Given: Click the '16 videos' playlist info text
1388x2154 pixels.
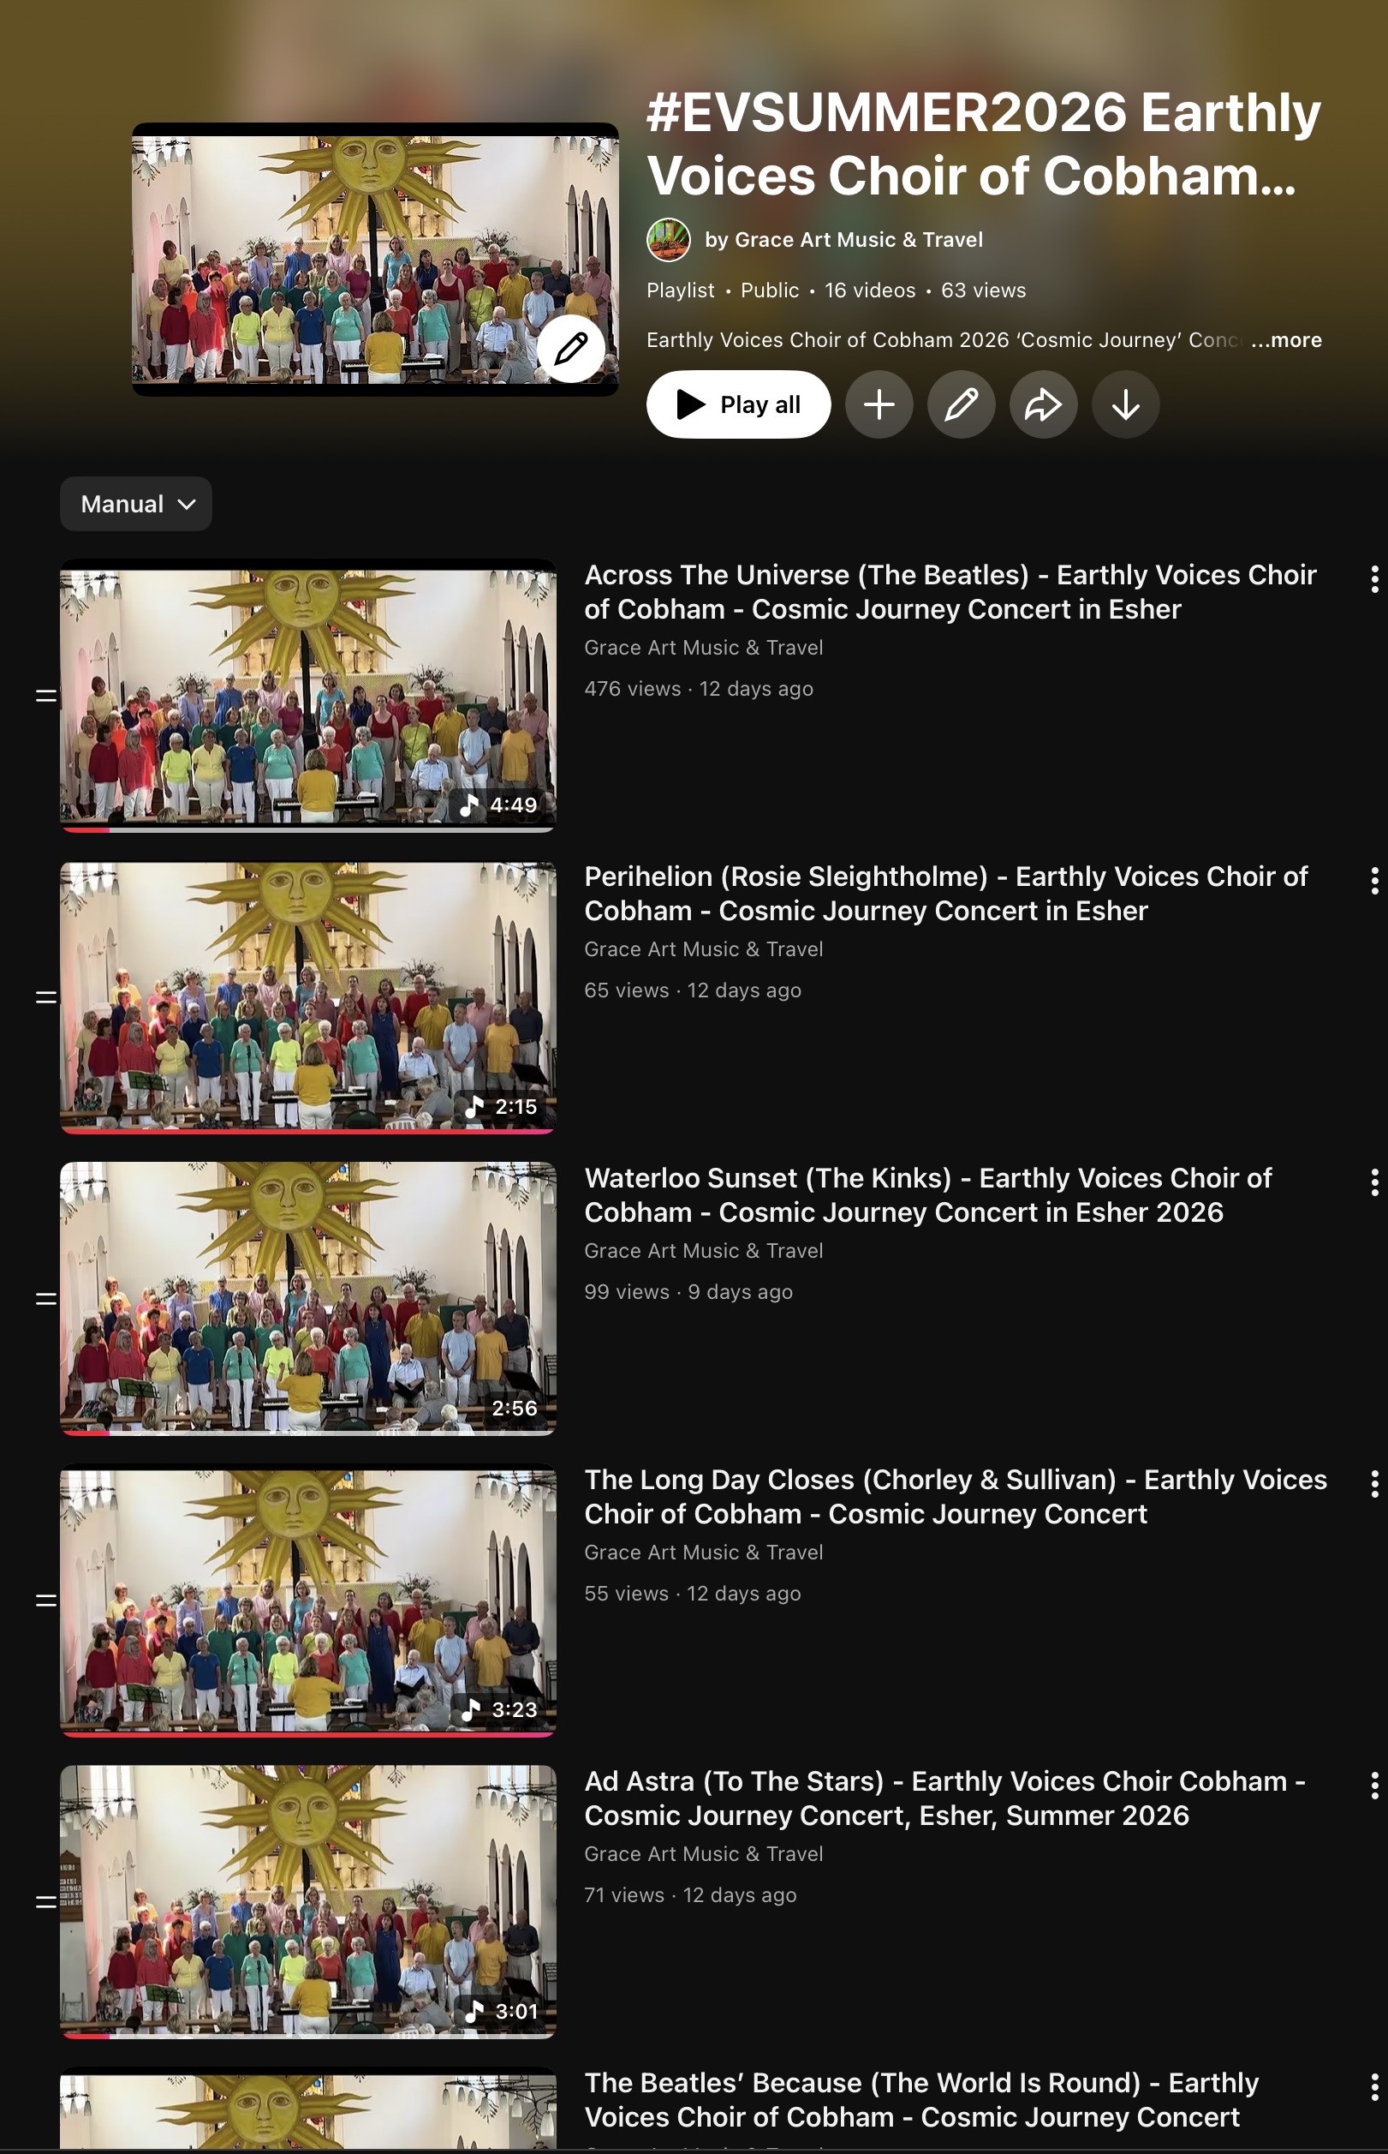Looking at the screenshot, I should click(x=870, y=290).
